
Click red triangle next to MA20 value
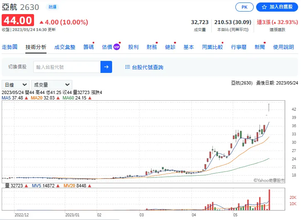58,98
